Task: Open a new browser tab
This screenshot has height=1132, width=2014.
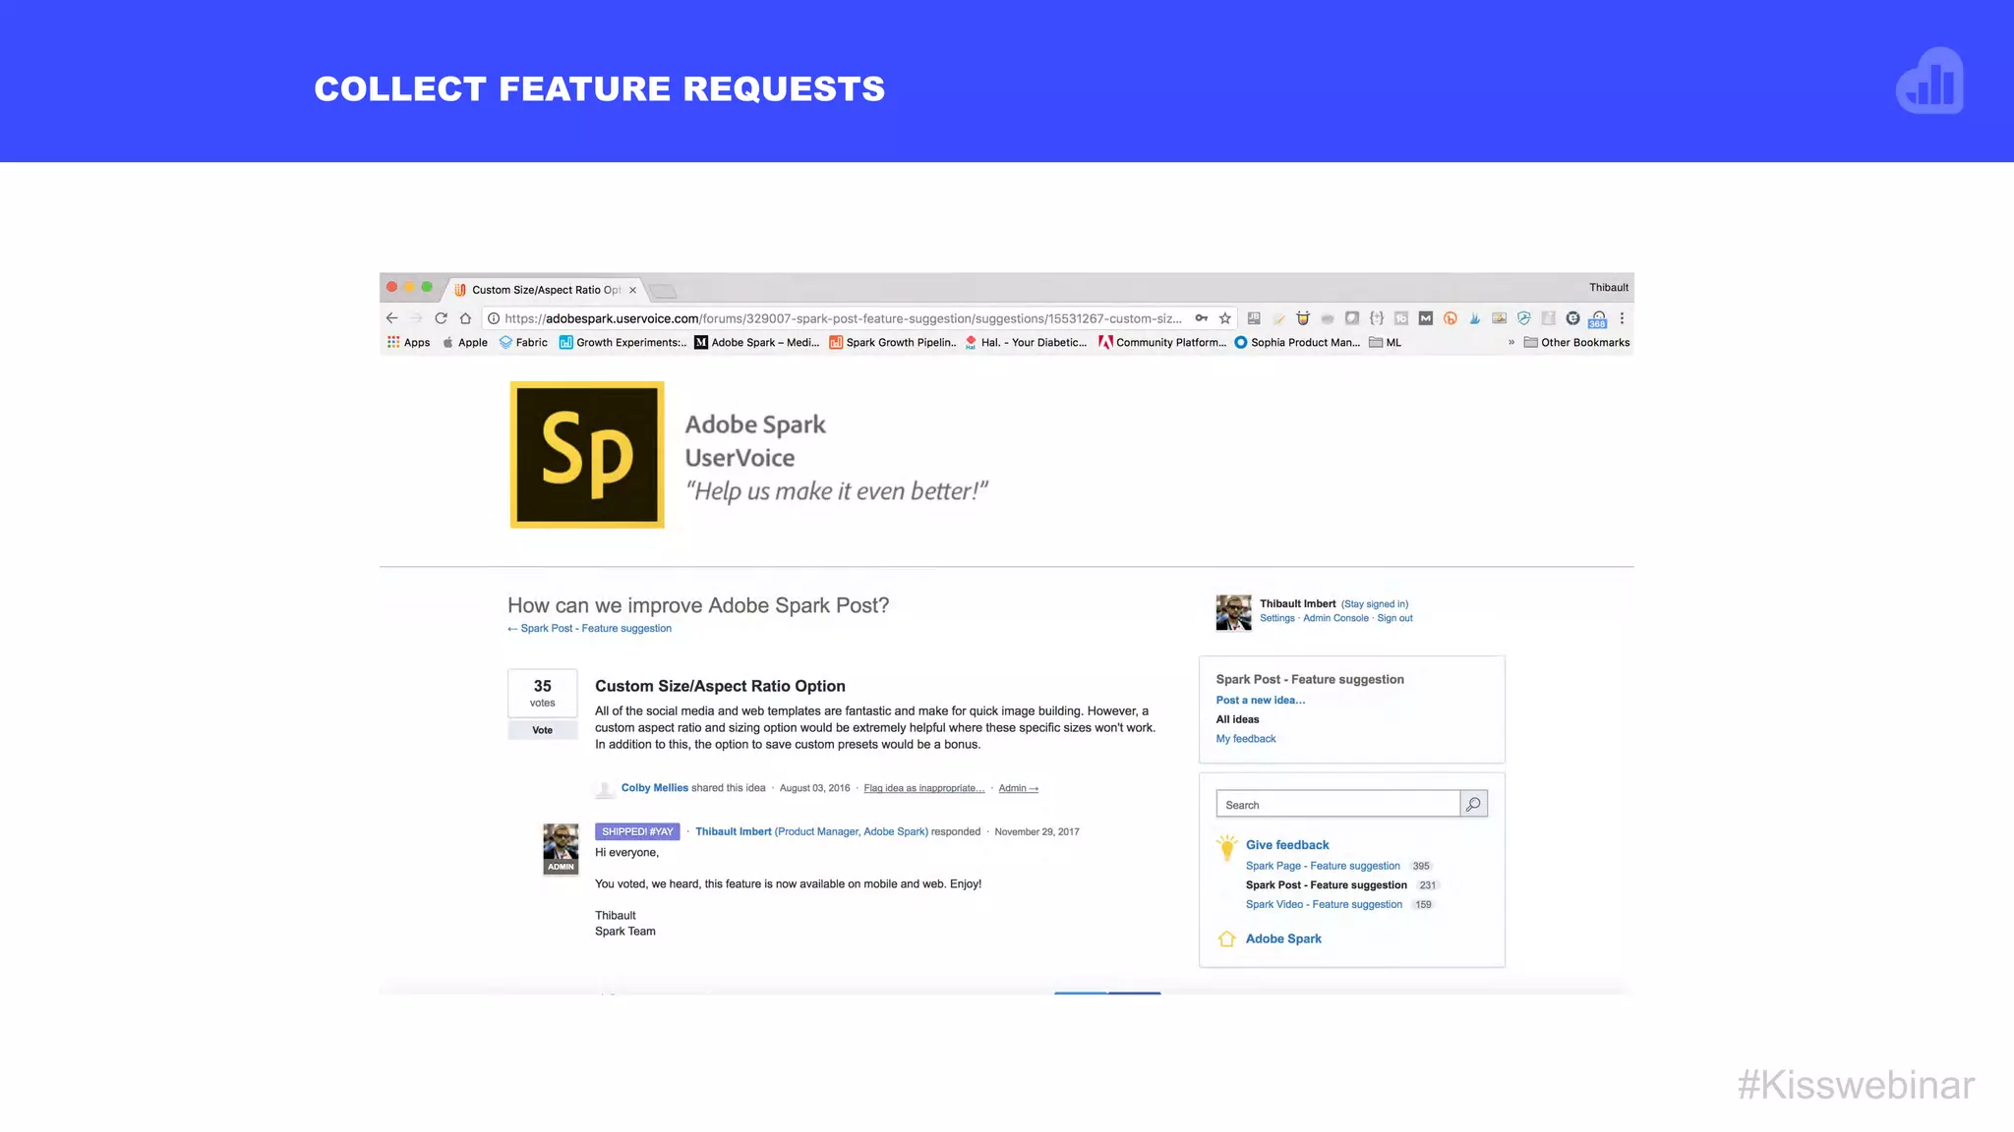Action: pyautogui.click(x=664, y=291)
